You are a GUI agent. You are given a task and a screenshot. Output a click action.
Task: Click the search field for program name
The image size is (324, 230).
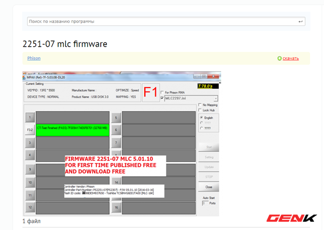[x=166, y=21]
